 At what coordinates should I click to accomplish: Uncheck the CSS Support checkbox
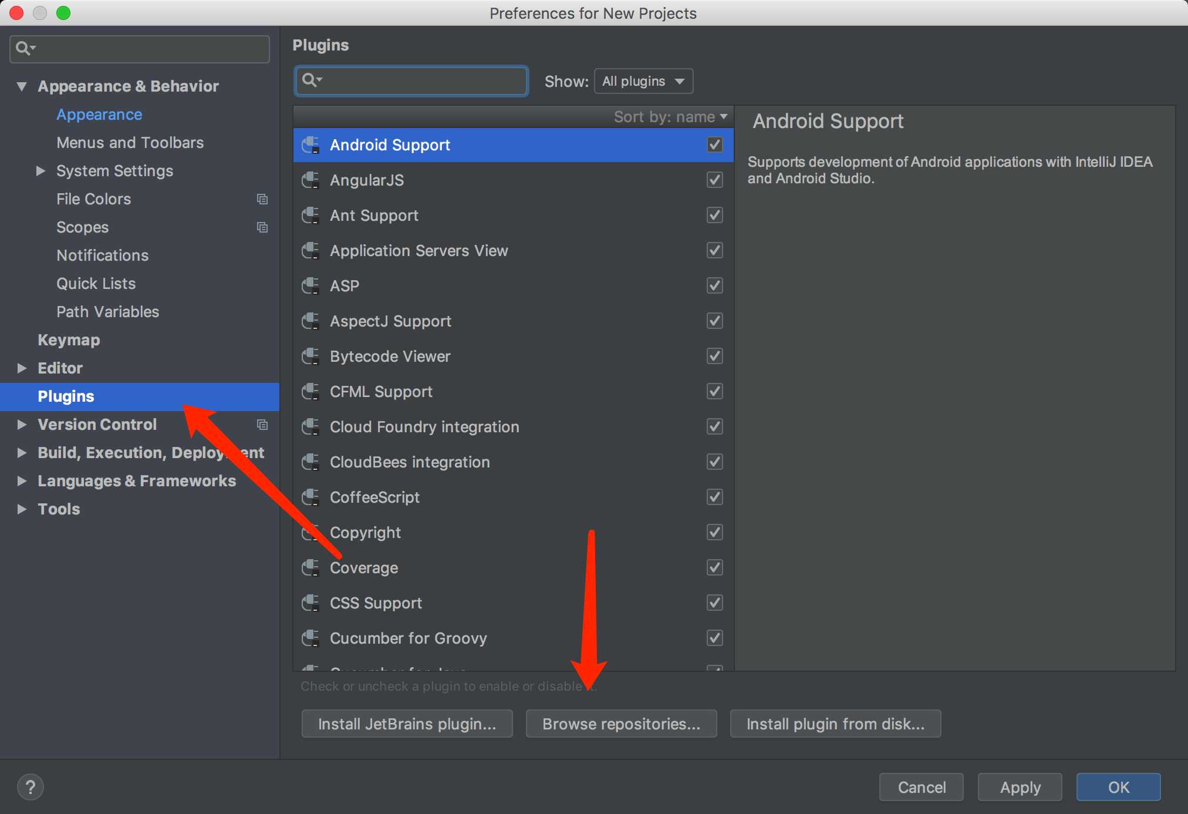pyautogui.click(x=715, y=603)
